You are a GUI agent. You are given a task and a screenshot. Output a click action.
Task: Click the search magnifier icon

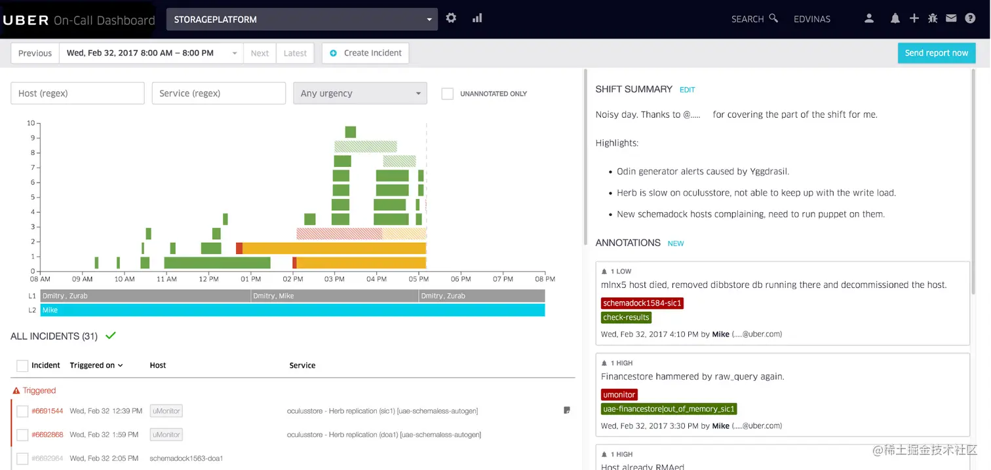click(773, 18)
